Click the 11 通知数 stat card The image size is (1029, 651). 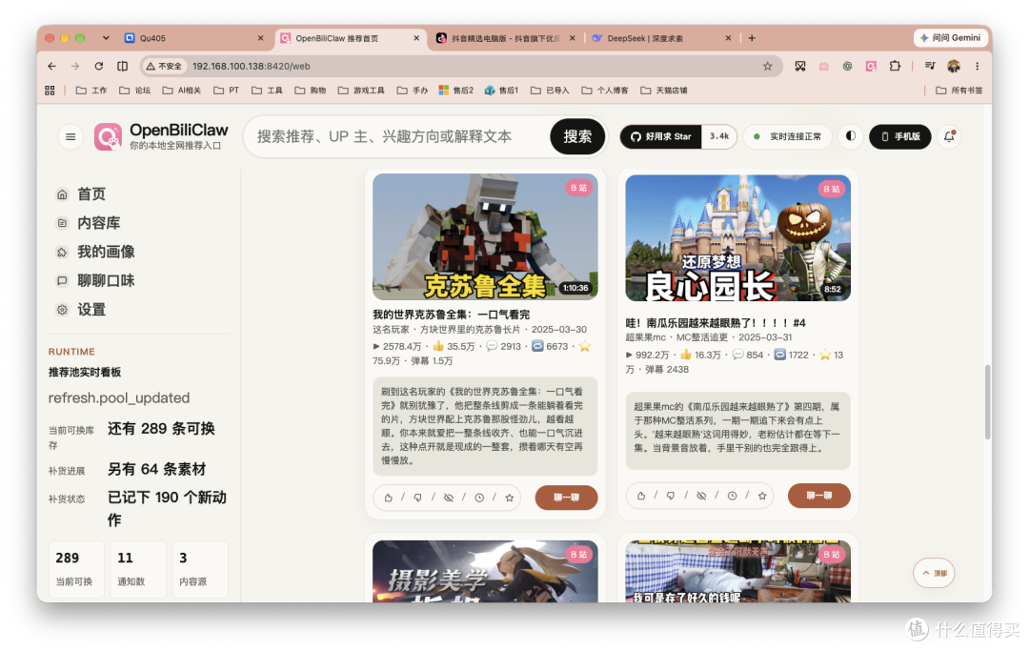click(138, 569)
